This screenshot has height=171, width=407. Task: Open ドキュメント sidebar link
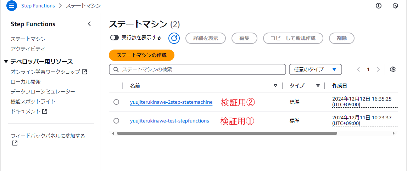click(26, 112)
